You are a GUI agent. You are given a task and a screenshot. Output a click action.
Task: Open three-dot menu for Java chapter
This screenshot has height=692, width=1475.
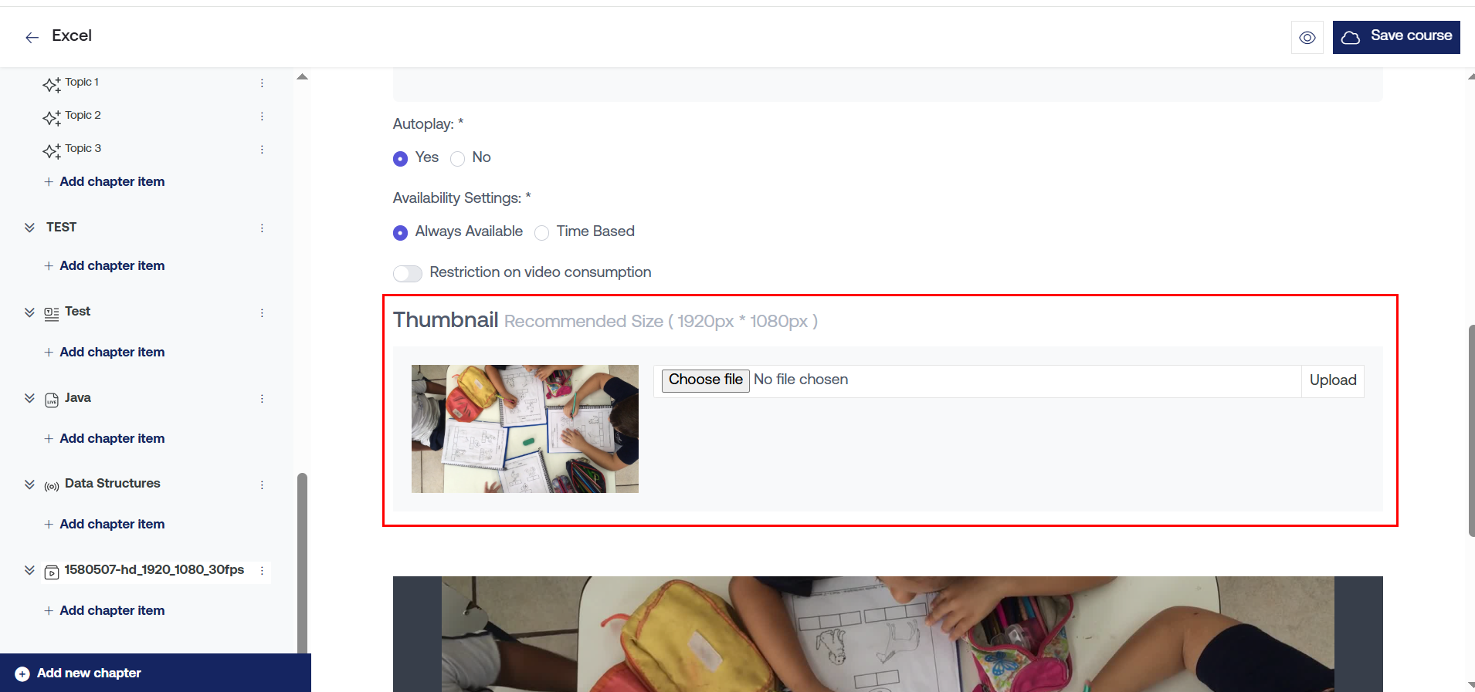point(262,398)
